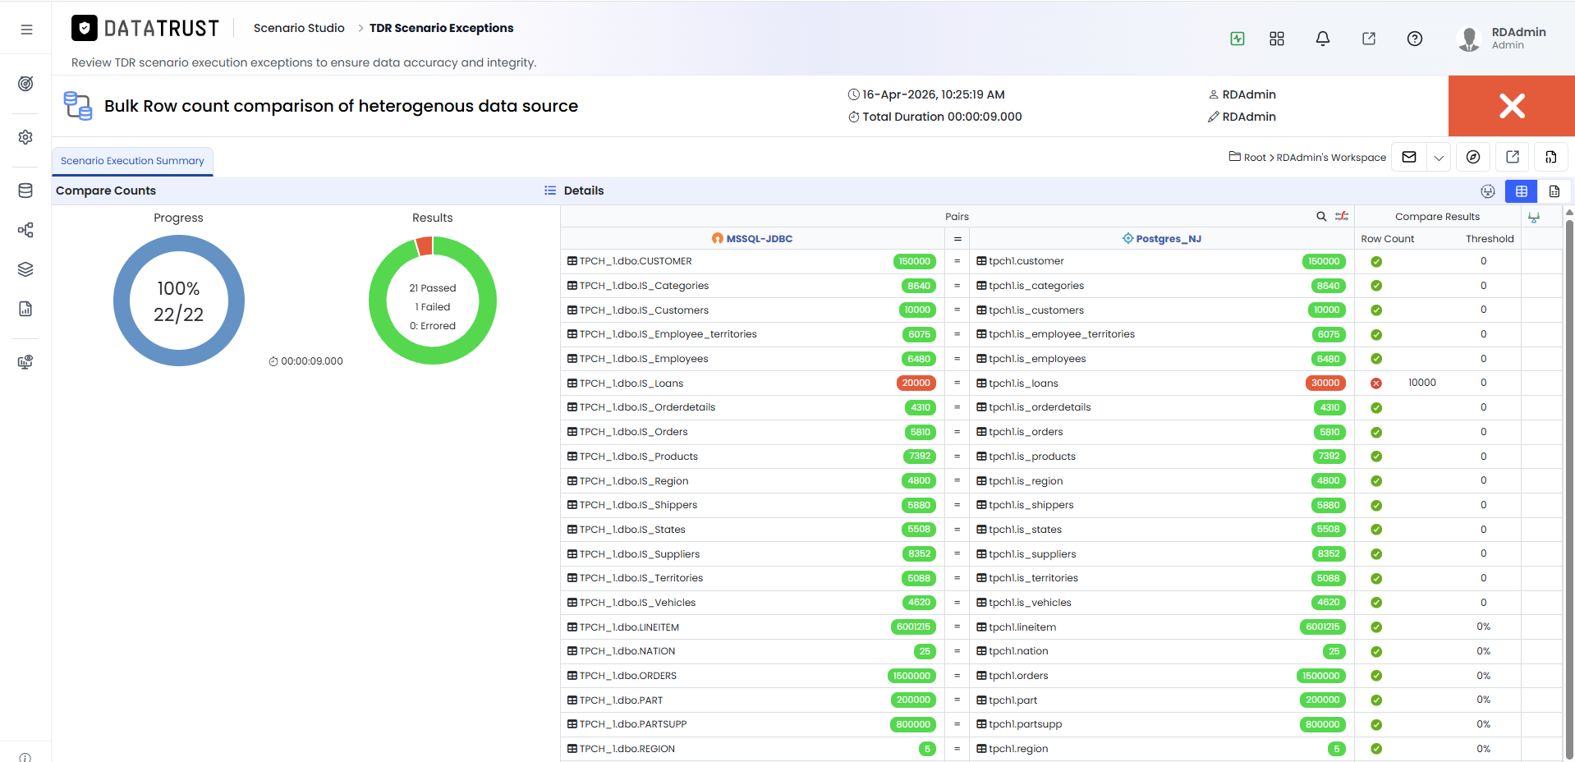1575x762 pixels.
Task: Switch to grid table view toggle
Action: (1521, 191)
